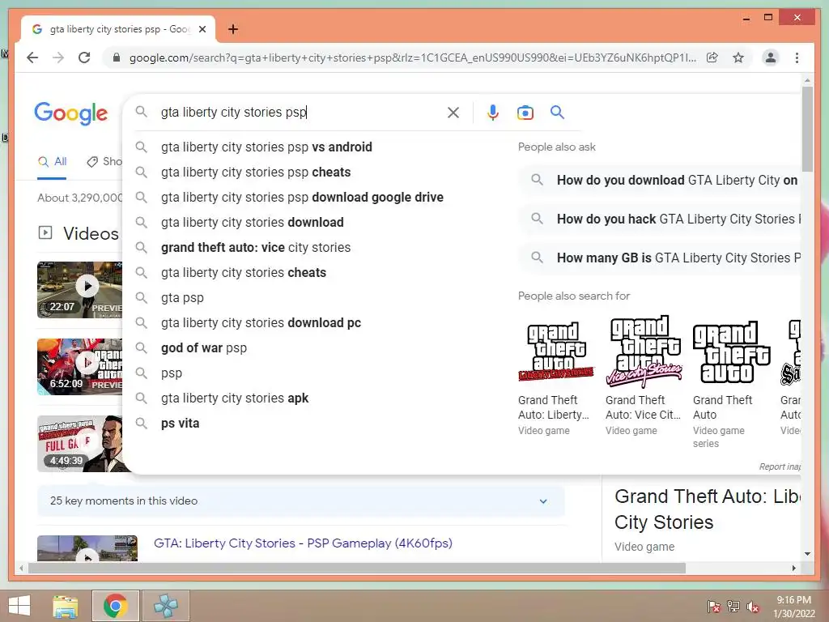Clear the search box with the X icon
Image resolution: width=829 pixels, height=622 pixels.
(x=453, y=112)
